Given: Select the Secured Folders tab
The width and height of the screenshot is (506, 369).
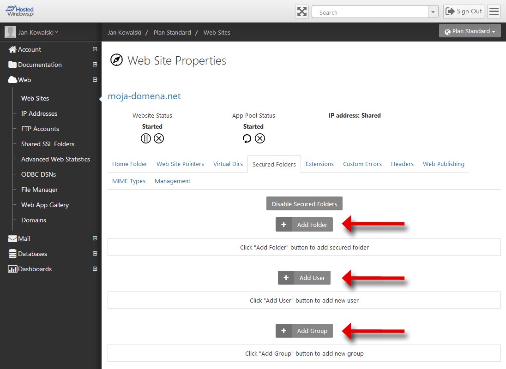Looking at the screenshot, I should [x=274, y=164].
